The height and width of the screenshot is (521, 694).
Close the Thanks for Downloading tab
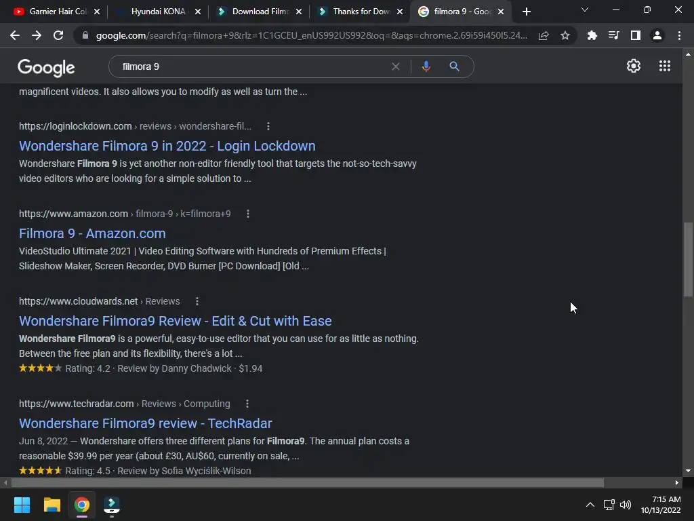(400, 12)
